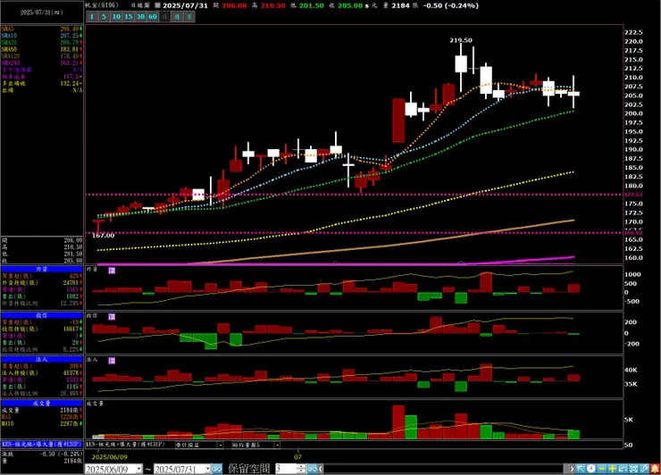The width and height of the screenshot is (661, 475).
Task: Click the horizontal chart scrollbar track
Action: click(x=443, y=469)
